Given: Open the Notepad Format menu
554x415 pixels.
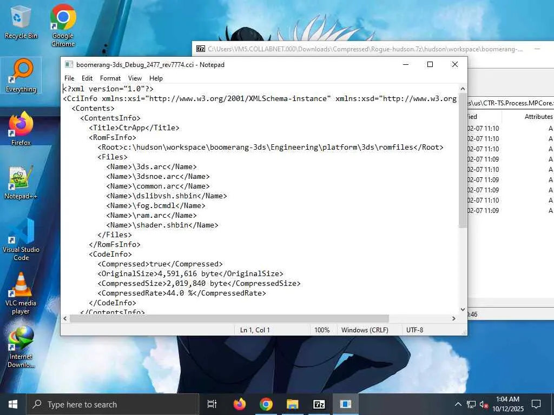Looking at the screenshot, I should 110,78.
